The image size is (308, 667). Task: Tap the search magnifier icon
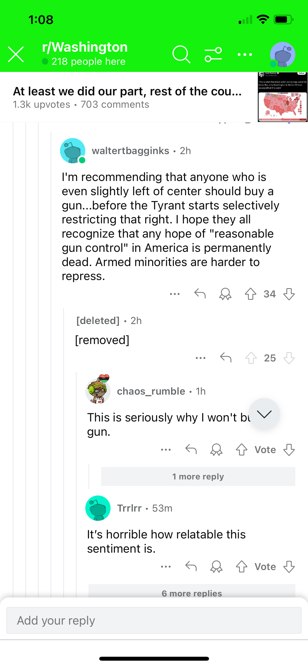click(181, 55)
